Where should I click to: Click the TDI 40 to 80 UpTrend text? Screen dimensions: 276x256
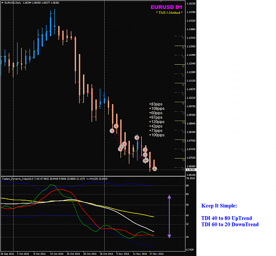(x=227, y=218)
